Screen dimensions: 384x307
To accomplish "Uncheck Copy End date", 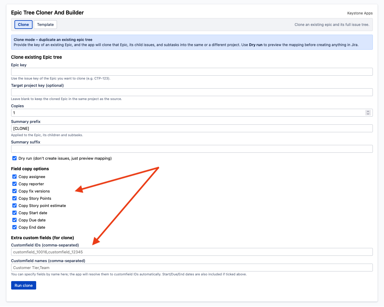I will [x=14, y=227].
